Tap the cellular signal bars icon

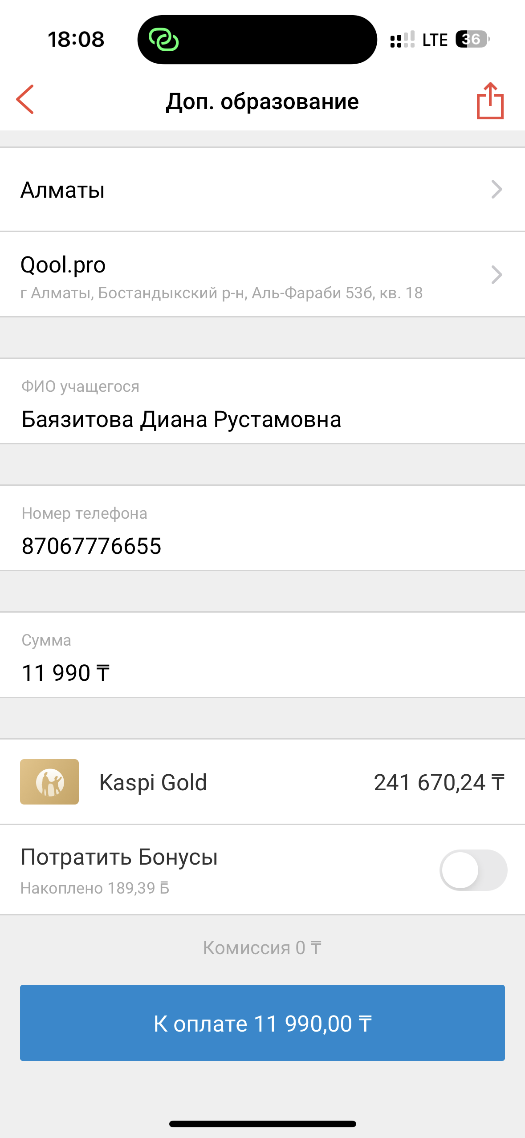402,40
